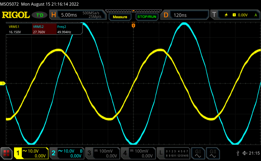
Task: Toggle channel 1 yellow display
Action: (31, 153)
